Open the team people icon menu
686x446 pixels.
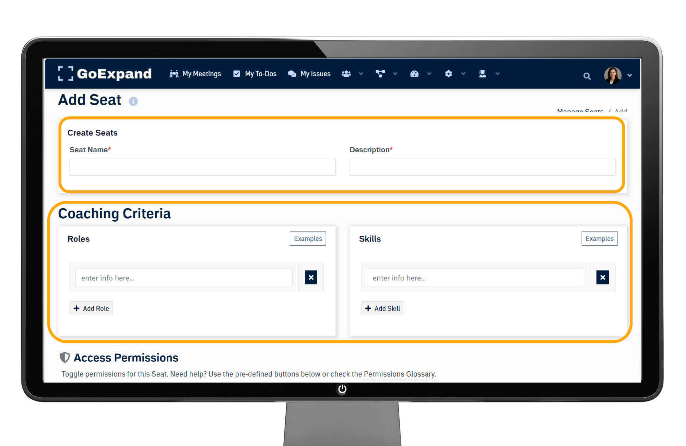pos(346,74)
